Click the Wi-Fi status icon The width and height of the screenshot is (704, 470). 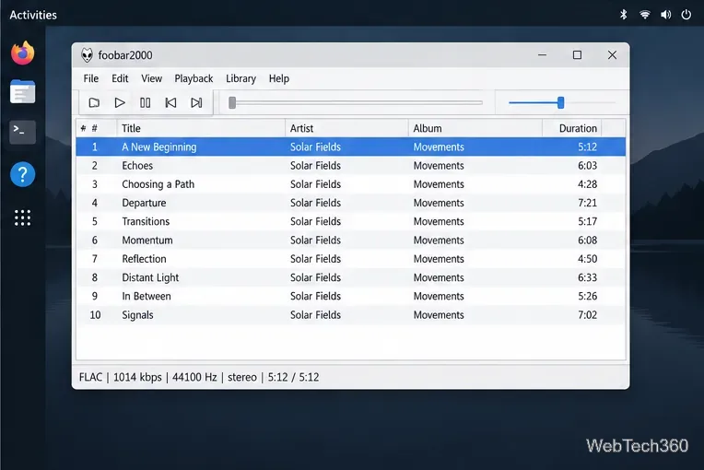(x=645, y=15)
